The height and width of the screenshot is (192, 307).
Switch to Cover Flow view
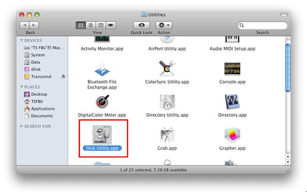click(110, 25)
